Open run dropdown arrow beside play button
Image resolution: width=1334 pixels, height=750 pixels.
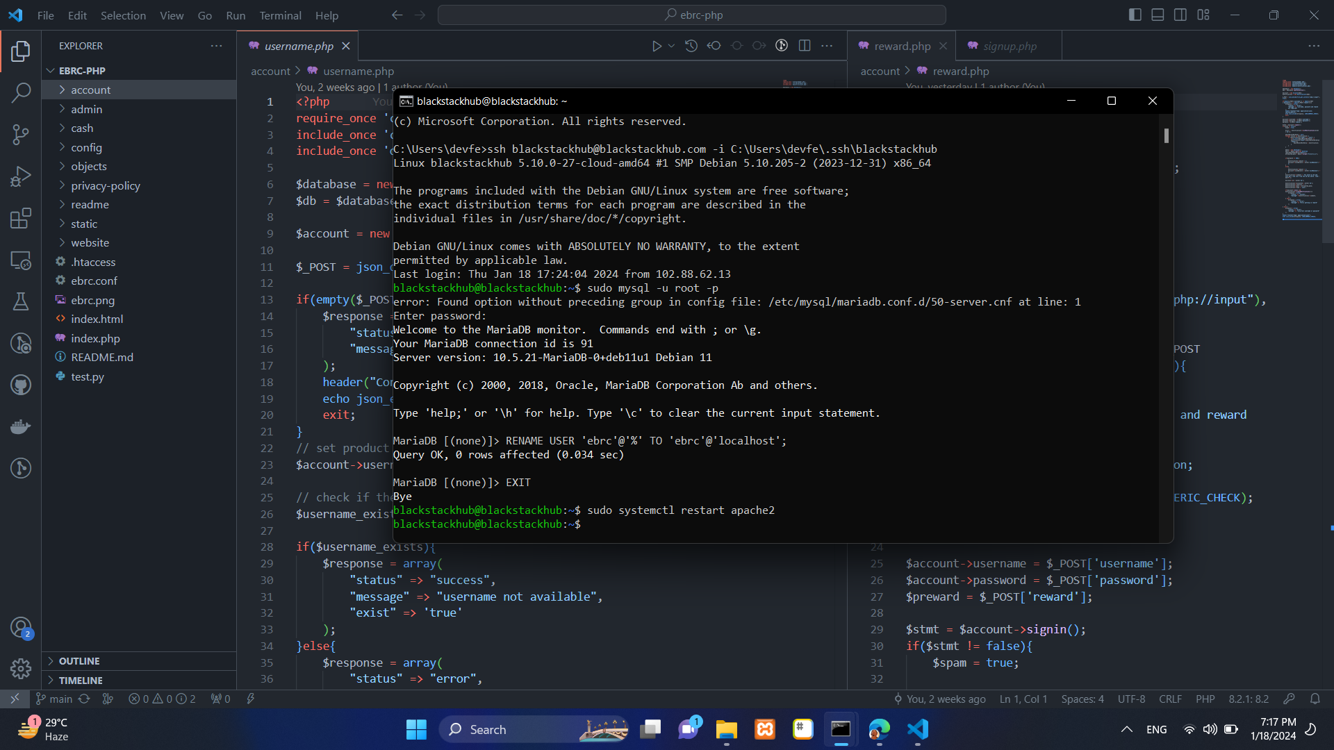pos(671,46)
